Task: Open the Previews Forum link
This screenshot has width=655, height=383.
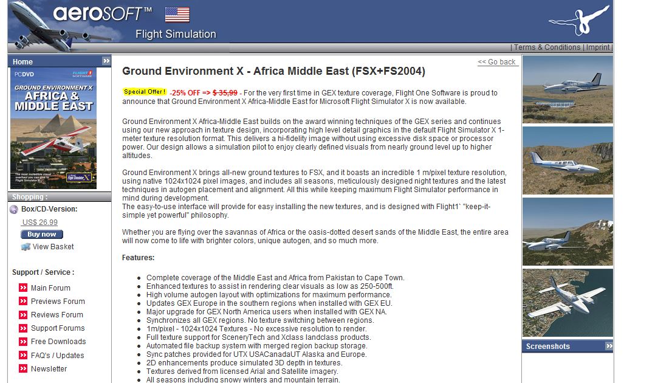Action: pos(58,302)
